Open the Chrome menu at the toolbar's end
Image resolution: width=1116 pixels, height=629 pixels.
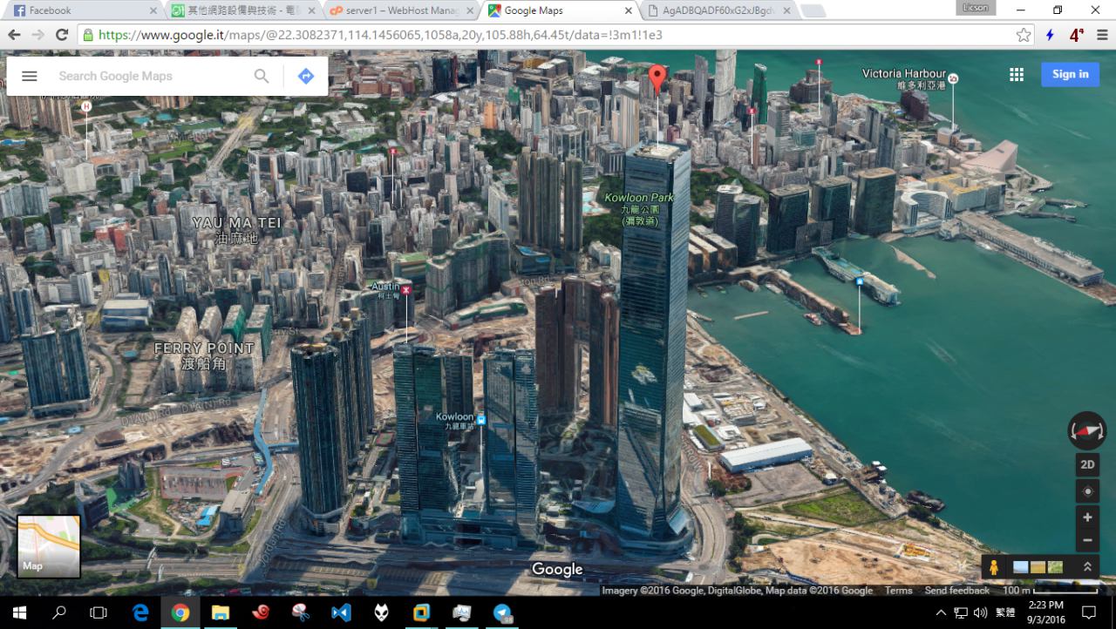point(1103,35)
